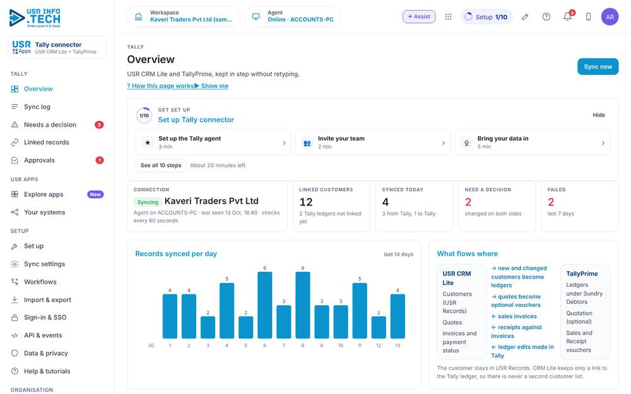Click the edit pencil icon in the header
The width and height of the screenshot is (631, 394).
pyautogui.click(x=525, y=17)
